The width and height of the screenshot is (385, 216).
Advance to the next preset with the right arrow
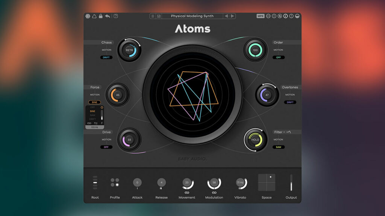click(x=233, y=16)
